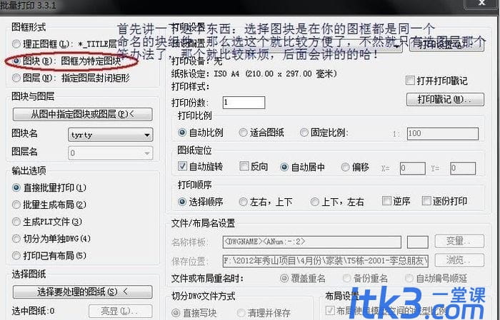Select 直接批量打印(1) output option
Image resolution: width=500 pixels, height=320 pixels.
coord(16,187)
